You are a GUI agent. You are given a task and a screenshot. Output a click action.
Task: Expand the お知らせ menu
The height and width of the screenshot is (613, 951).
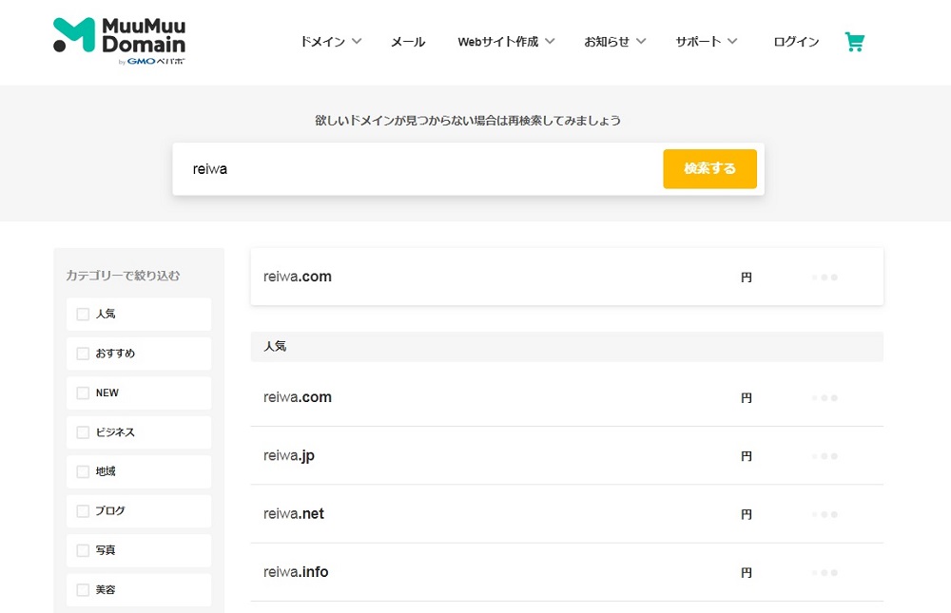click(x=614, y=42)
